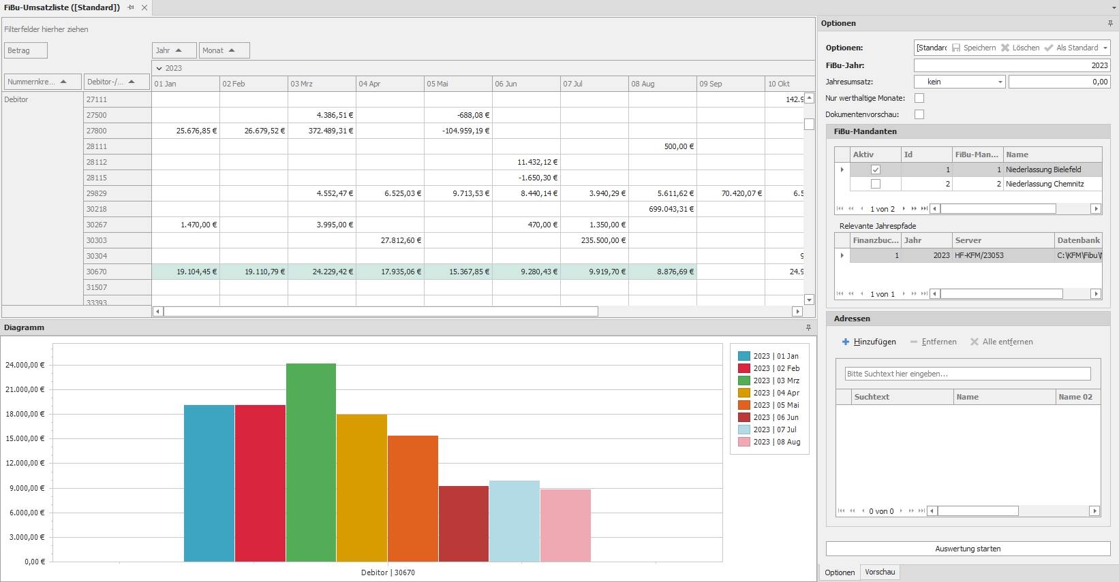
Task: Pin the FiBu-Umsatzliste tab
Action: 131,7
